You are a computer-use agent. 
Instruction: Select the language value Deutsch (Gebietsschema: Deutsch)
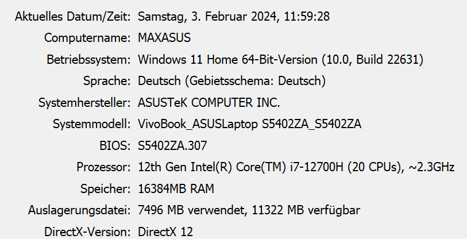pos(232,81)
